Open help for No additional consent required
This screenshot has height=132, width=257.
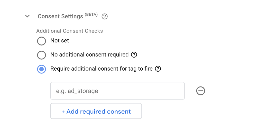[x=134, y=55]
